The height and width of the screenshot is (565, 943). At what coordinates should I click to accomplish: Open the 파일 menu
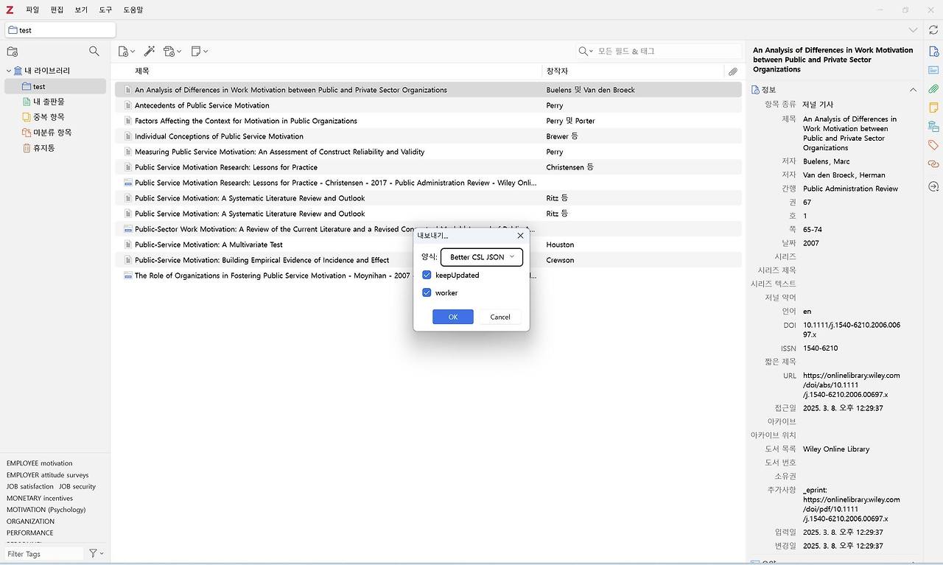click(32, 10)
